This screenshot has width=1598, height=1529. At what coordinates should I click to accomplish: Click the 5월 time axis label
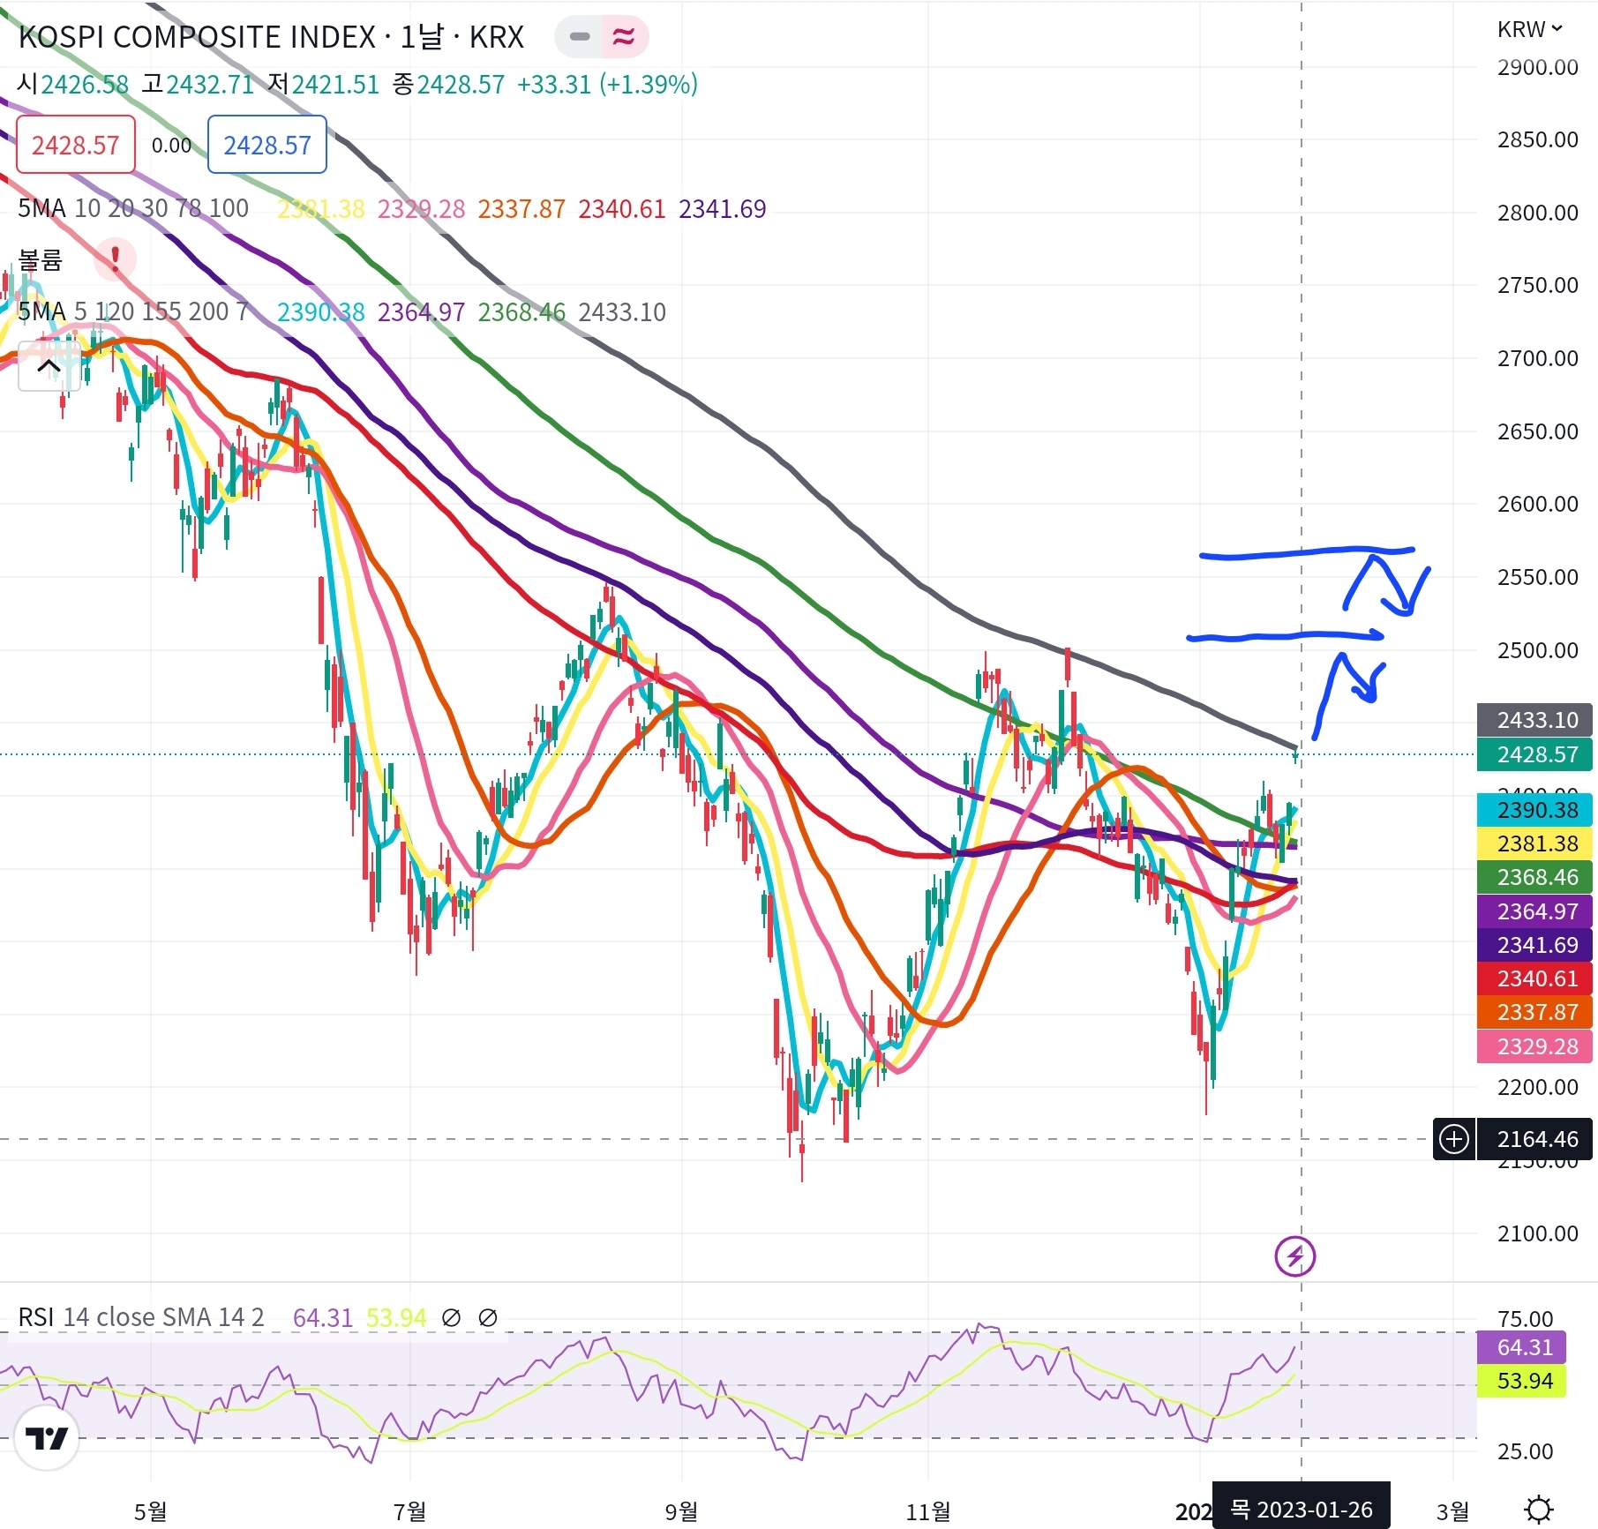pyautogui.click(x=151, y=1511)
